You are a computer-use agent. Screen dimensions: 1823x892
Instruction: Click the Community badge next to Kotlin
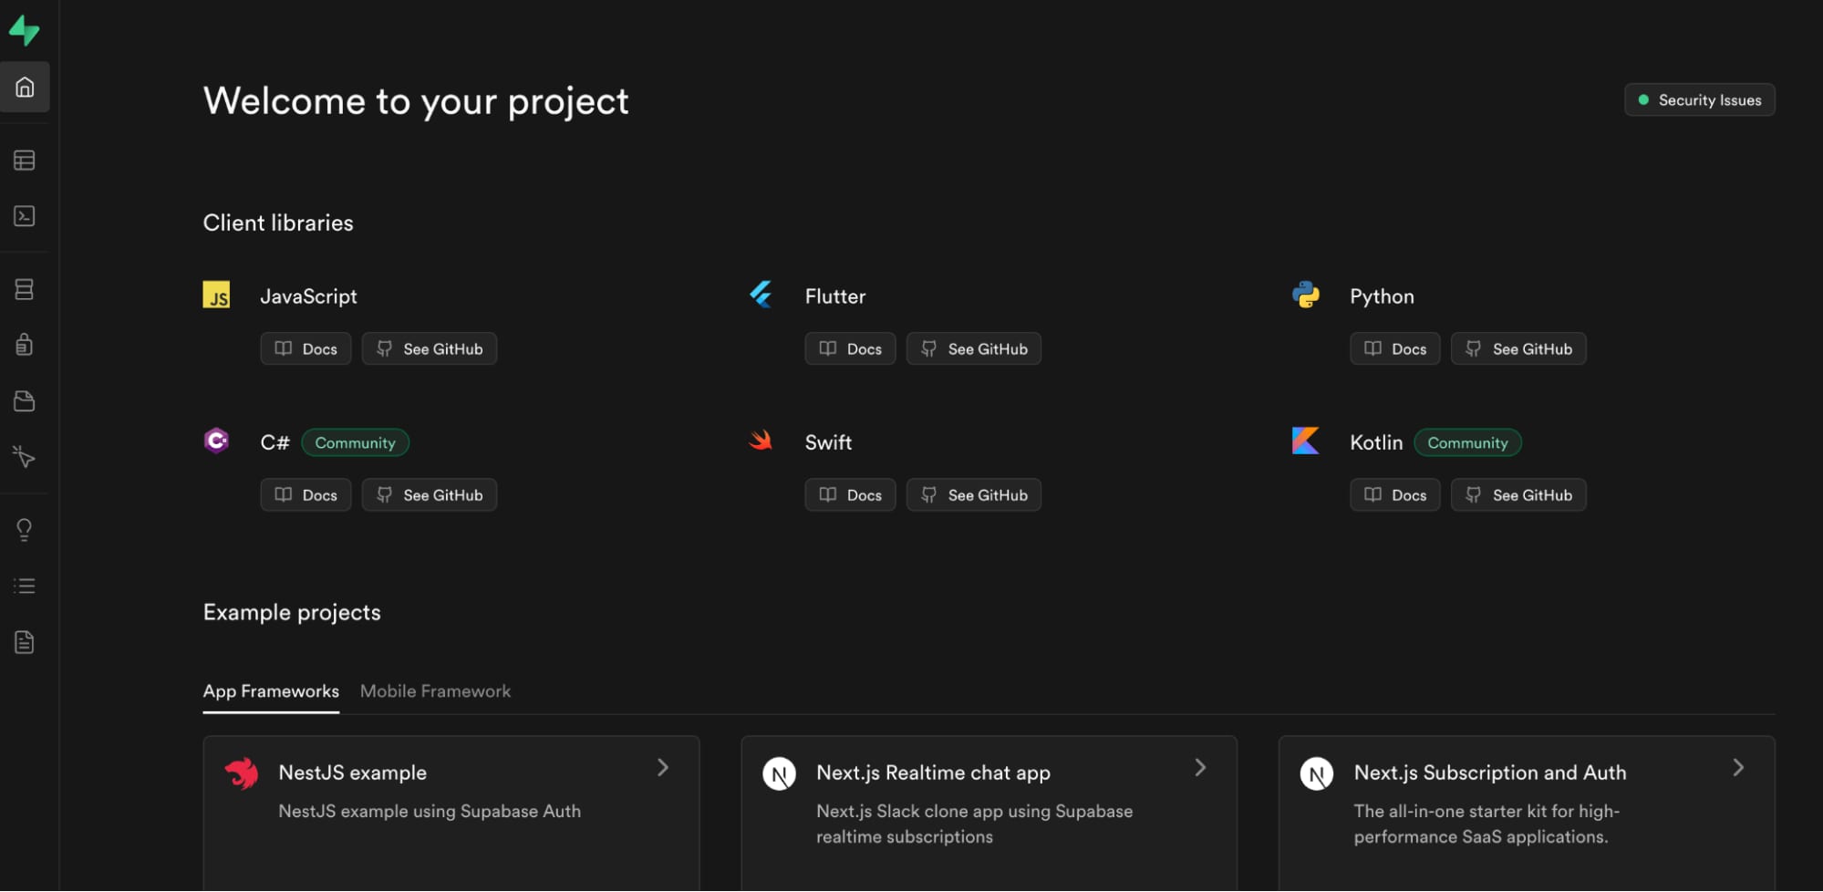tap(1467, 442)
